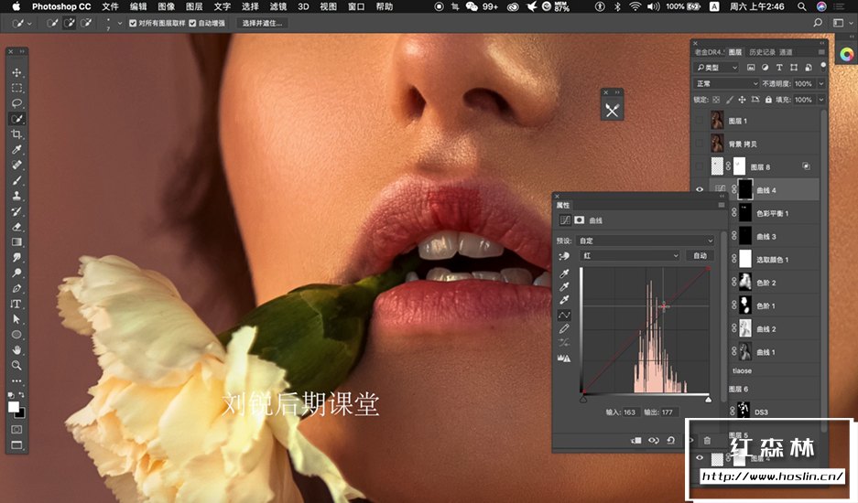Select the Crop tool in the toolbar
Image resolution: width=858 pixels, height=503 pixels.
16,134
